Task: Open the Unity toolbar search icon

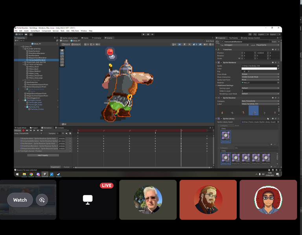Action: [x=255, y=35]
